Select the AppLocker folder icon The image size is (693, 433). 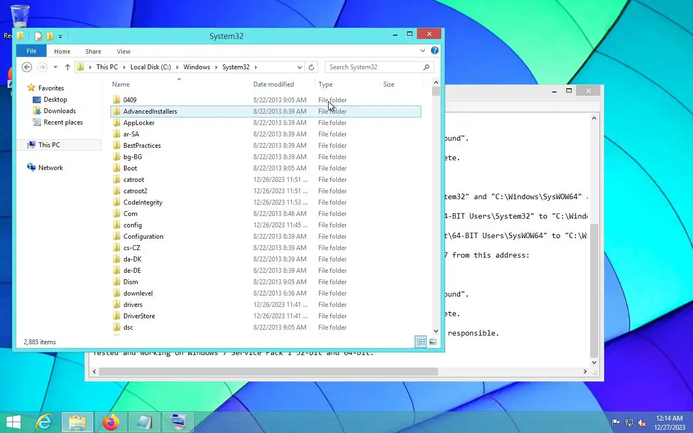tap(116, 123)
